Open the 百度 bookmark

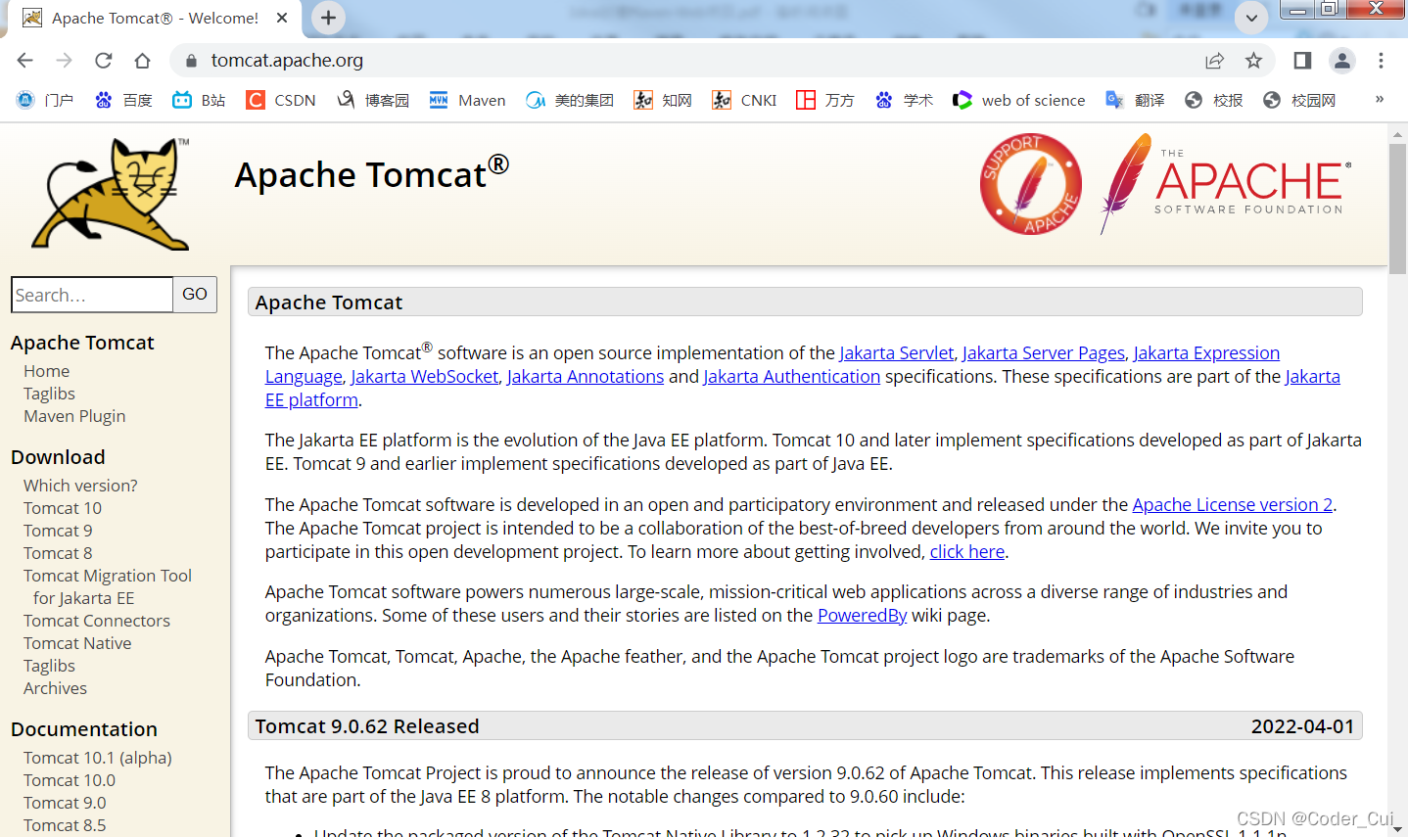coord(123,100)
